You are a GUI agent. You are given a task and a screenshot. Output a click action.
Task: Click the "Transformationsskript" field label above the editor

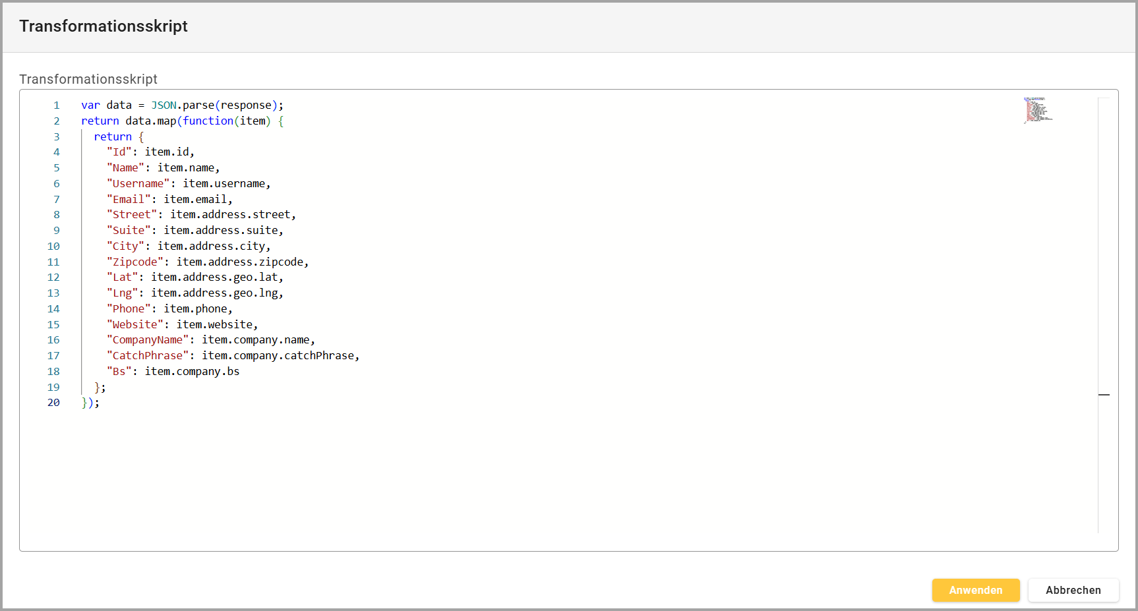click(x=88, y=79)
